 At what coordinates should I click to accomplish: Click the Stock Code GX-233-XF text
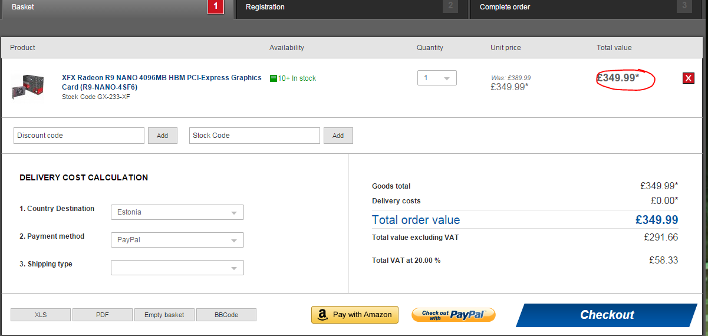[x=96, y=97]
